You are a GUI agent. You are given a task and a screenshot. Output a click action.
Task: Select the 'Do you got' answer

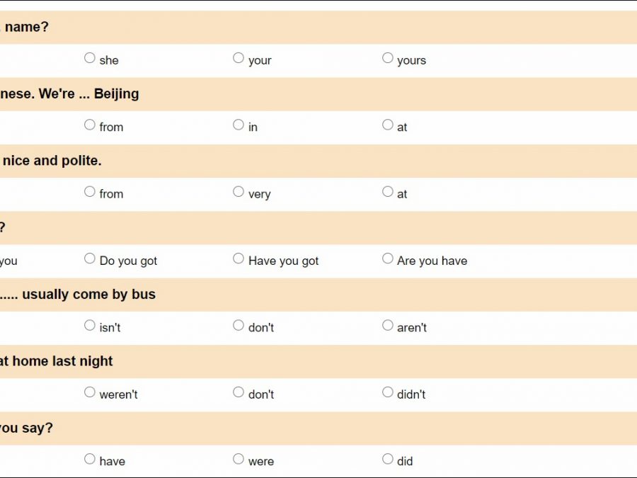pos(90,258)
